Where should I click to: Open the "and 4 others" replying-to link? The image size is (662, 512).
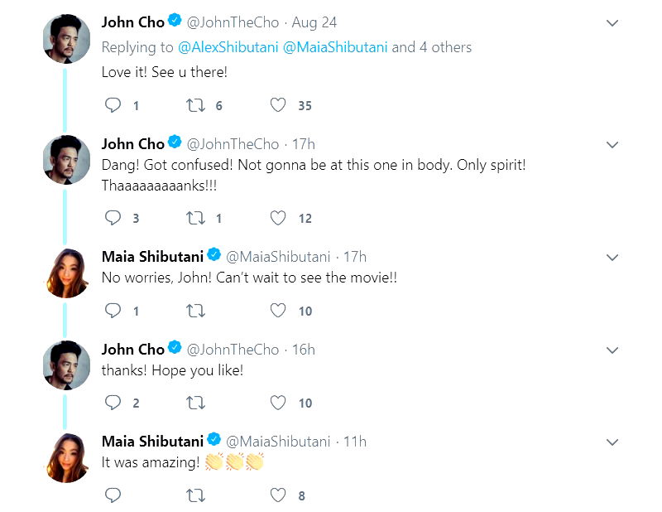[431, 47]
